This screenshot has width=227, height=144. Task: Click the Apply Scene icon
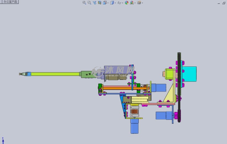132,3
